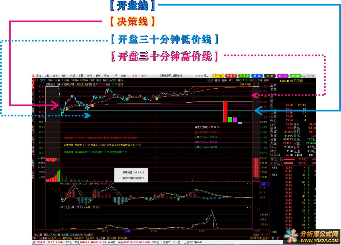This screenshot has width=341, height=245.
Task: Open the 盘面分析 tab
Action: click(56, 238)
